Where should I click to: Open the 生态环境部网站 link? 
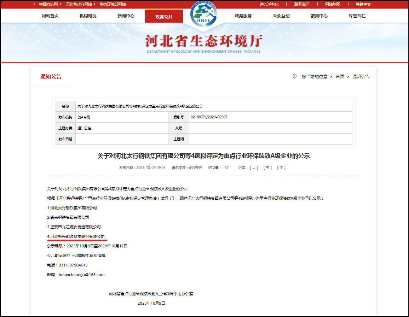coord(113,4)
